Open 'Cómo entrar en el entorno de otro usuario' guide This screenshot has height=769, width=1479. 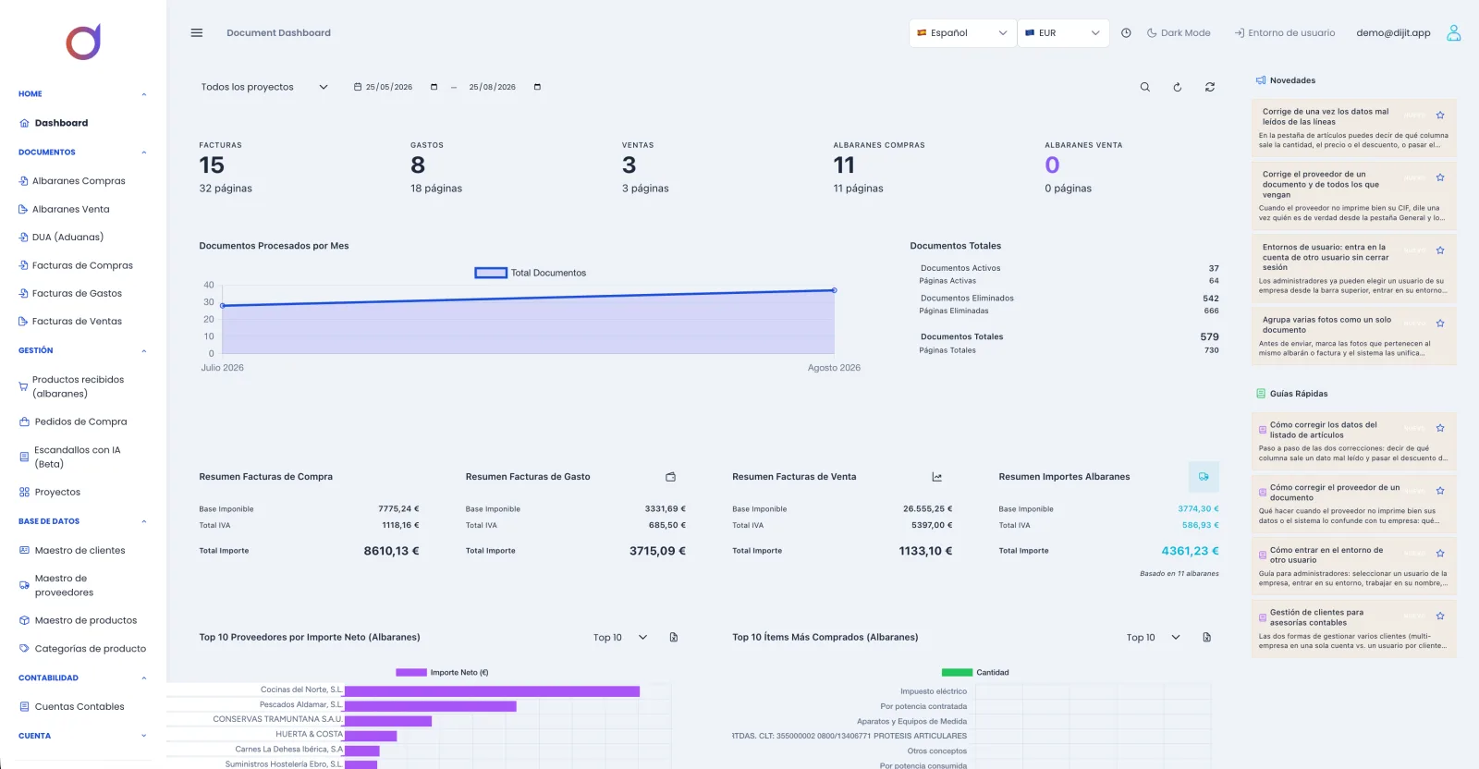click(1353, 568)
